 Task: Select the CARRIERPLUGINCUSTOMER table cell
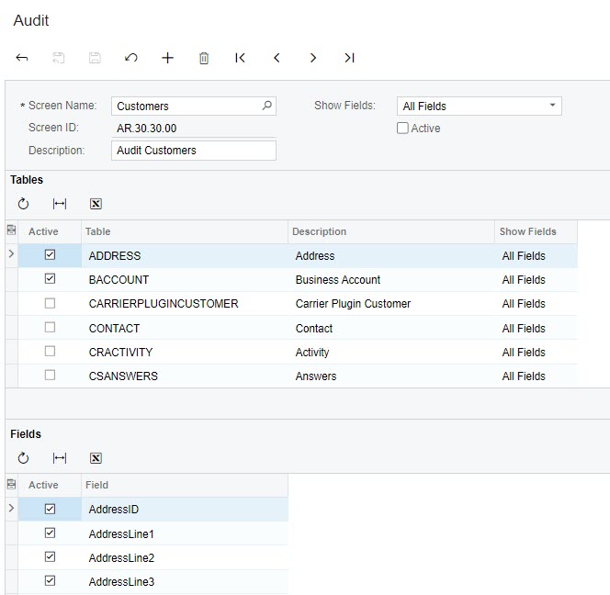tap(185, 304)
